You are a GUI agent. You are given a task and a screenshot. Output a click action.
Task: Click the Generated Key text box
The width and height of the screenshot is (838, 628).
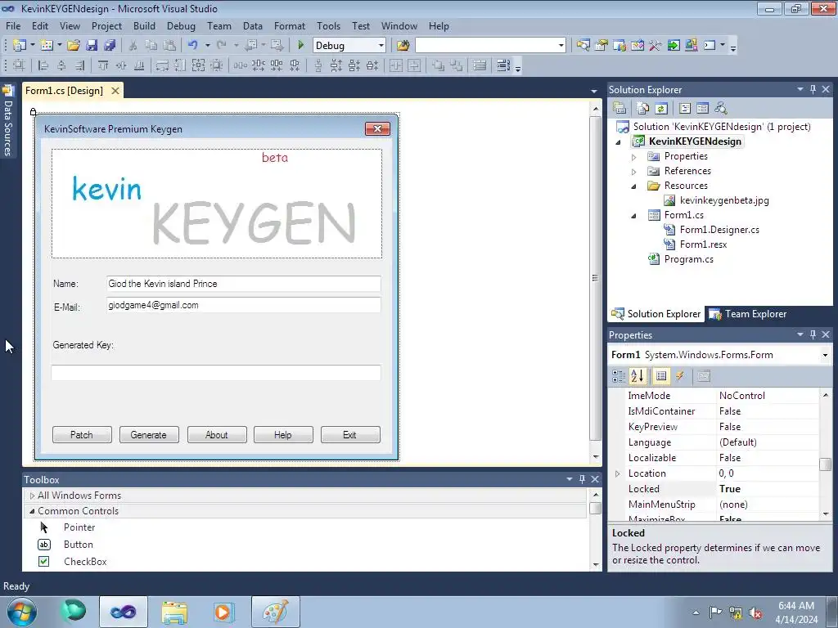pyautogui.click(x=216, y=372)
